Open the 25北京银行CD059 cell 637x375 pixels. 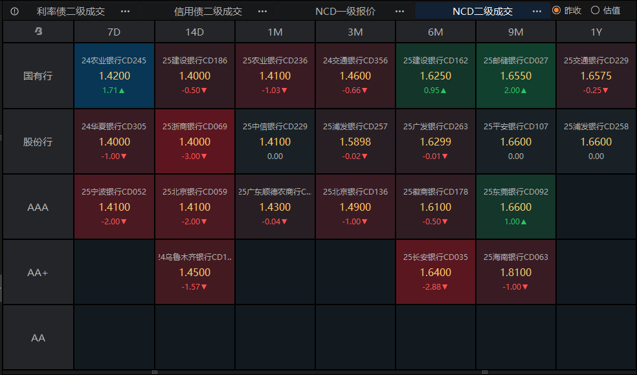pos(195,207)
